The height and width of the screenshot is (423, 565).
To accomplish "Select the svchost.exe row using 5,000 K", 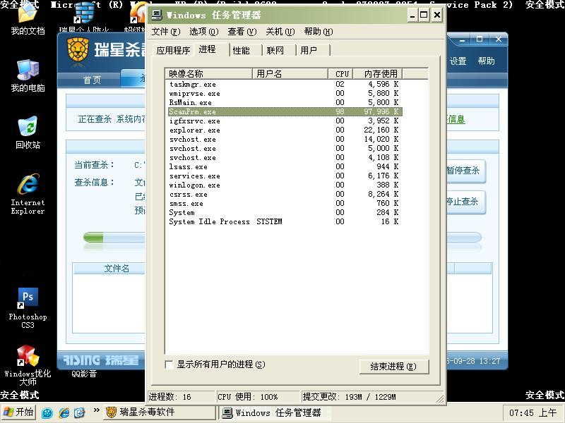I will 285,149.
